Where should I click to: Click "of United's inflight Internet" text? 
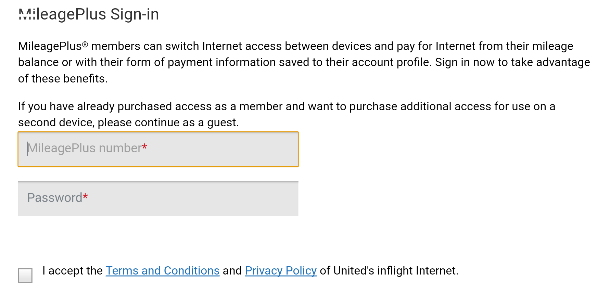[389, 271]
